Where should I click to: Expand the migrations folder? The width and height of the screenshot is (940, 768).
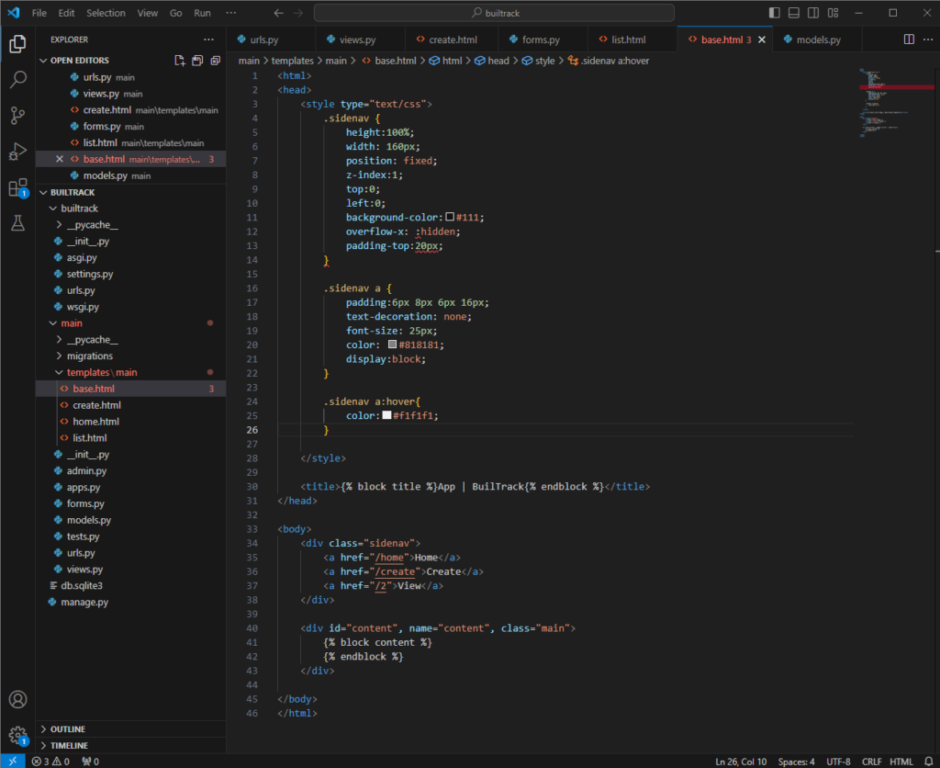click(89, 356)
